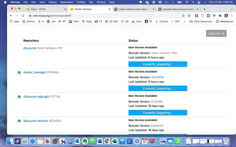Open the Trello bookmark

click(74, 21)
